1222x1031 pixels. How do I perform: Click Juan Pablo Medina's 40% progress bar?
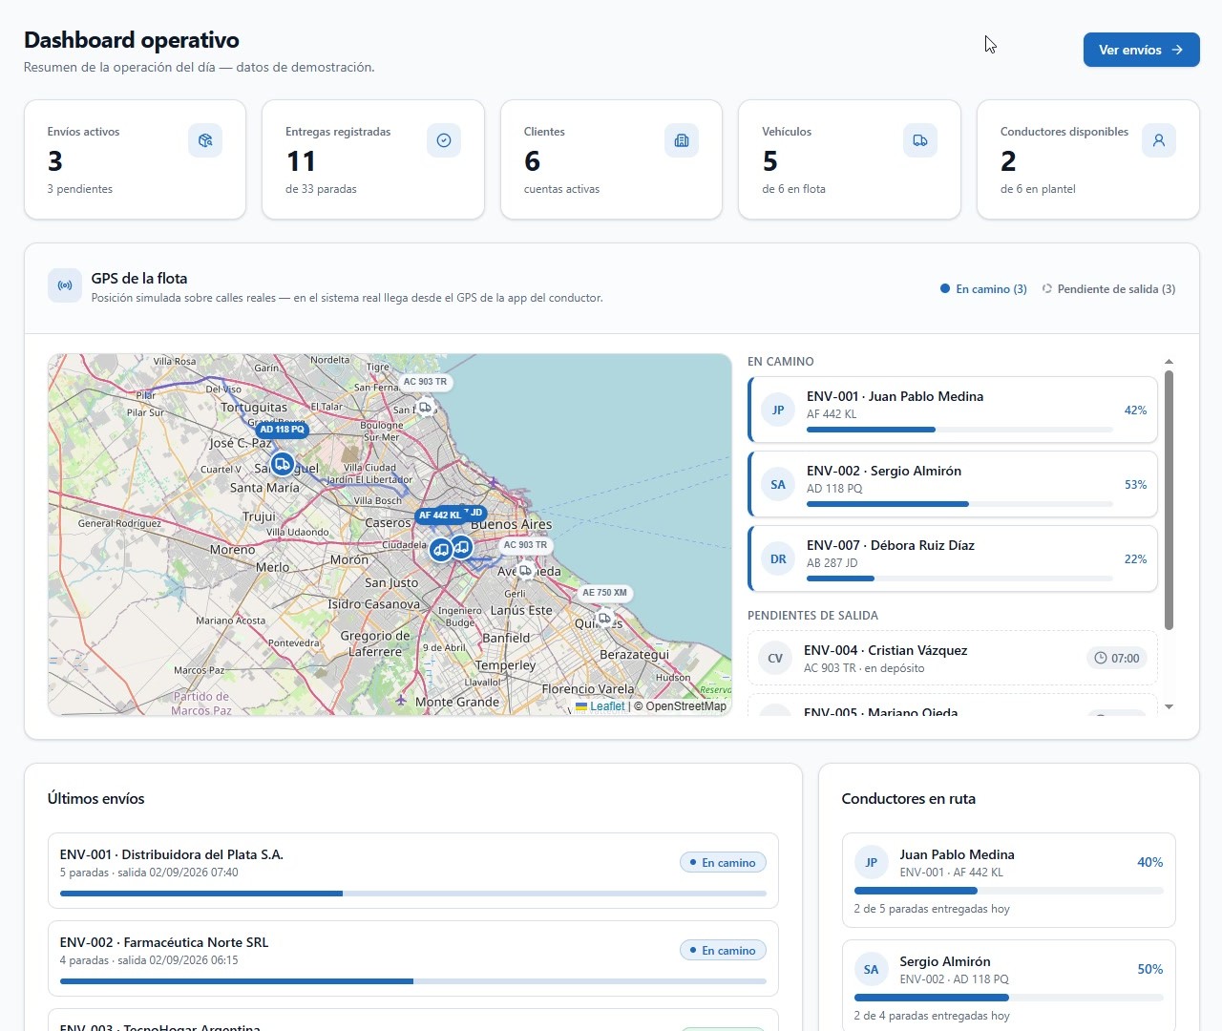click(x=1009, y=891)
